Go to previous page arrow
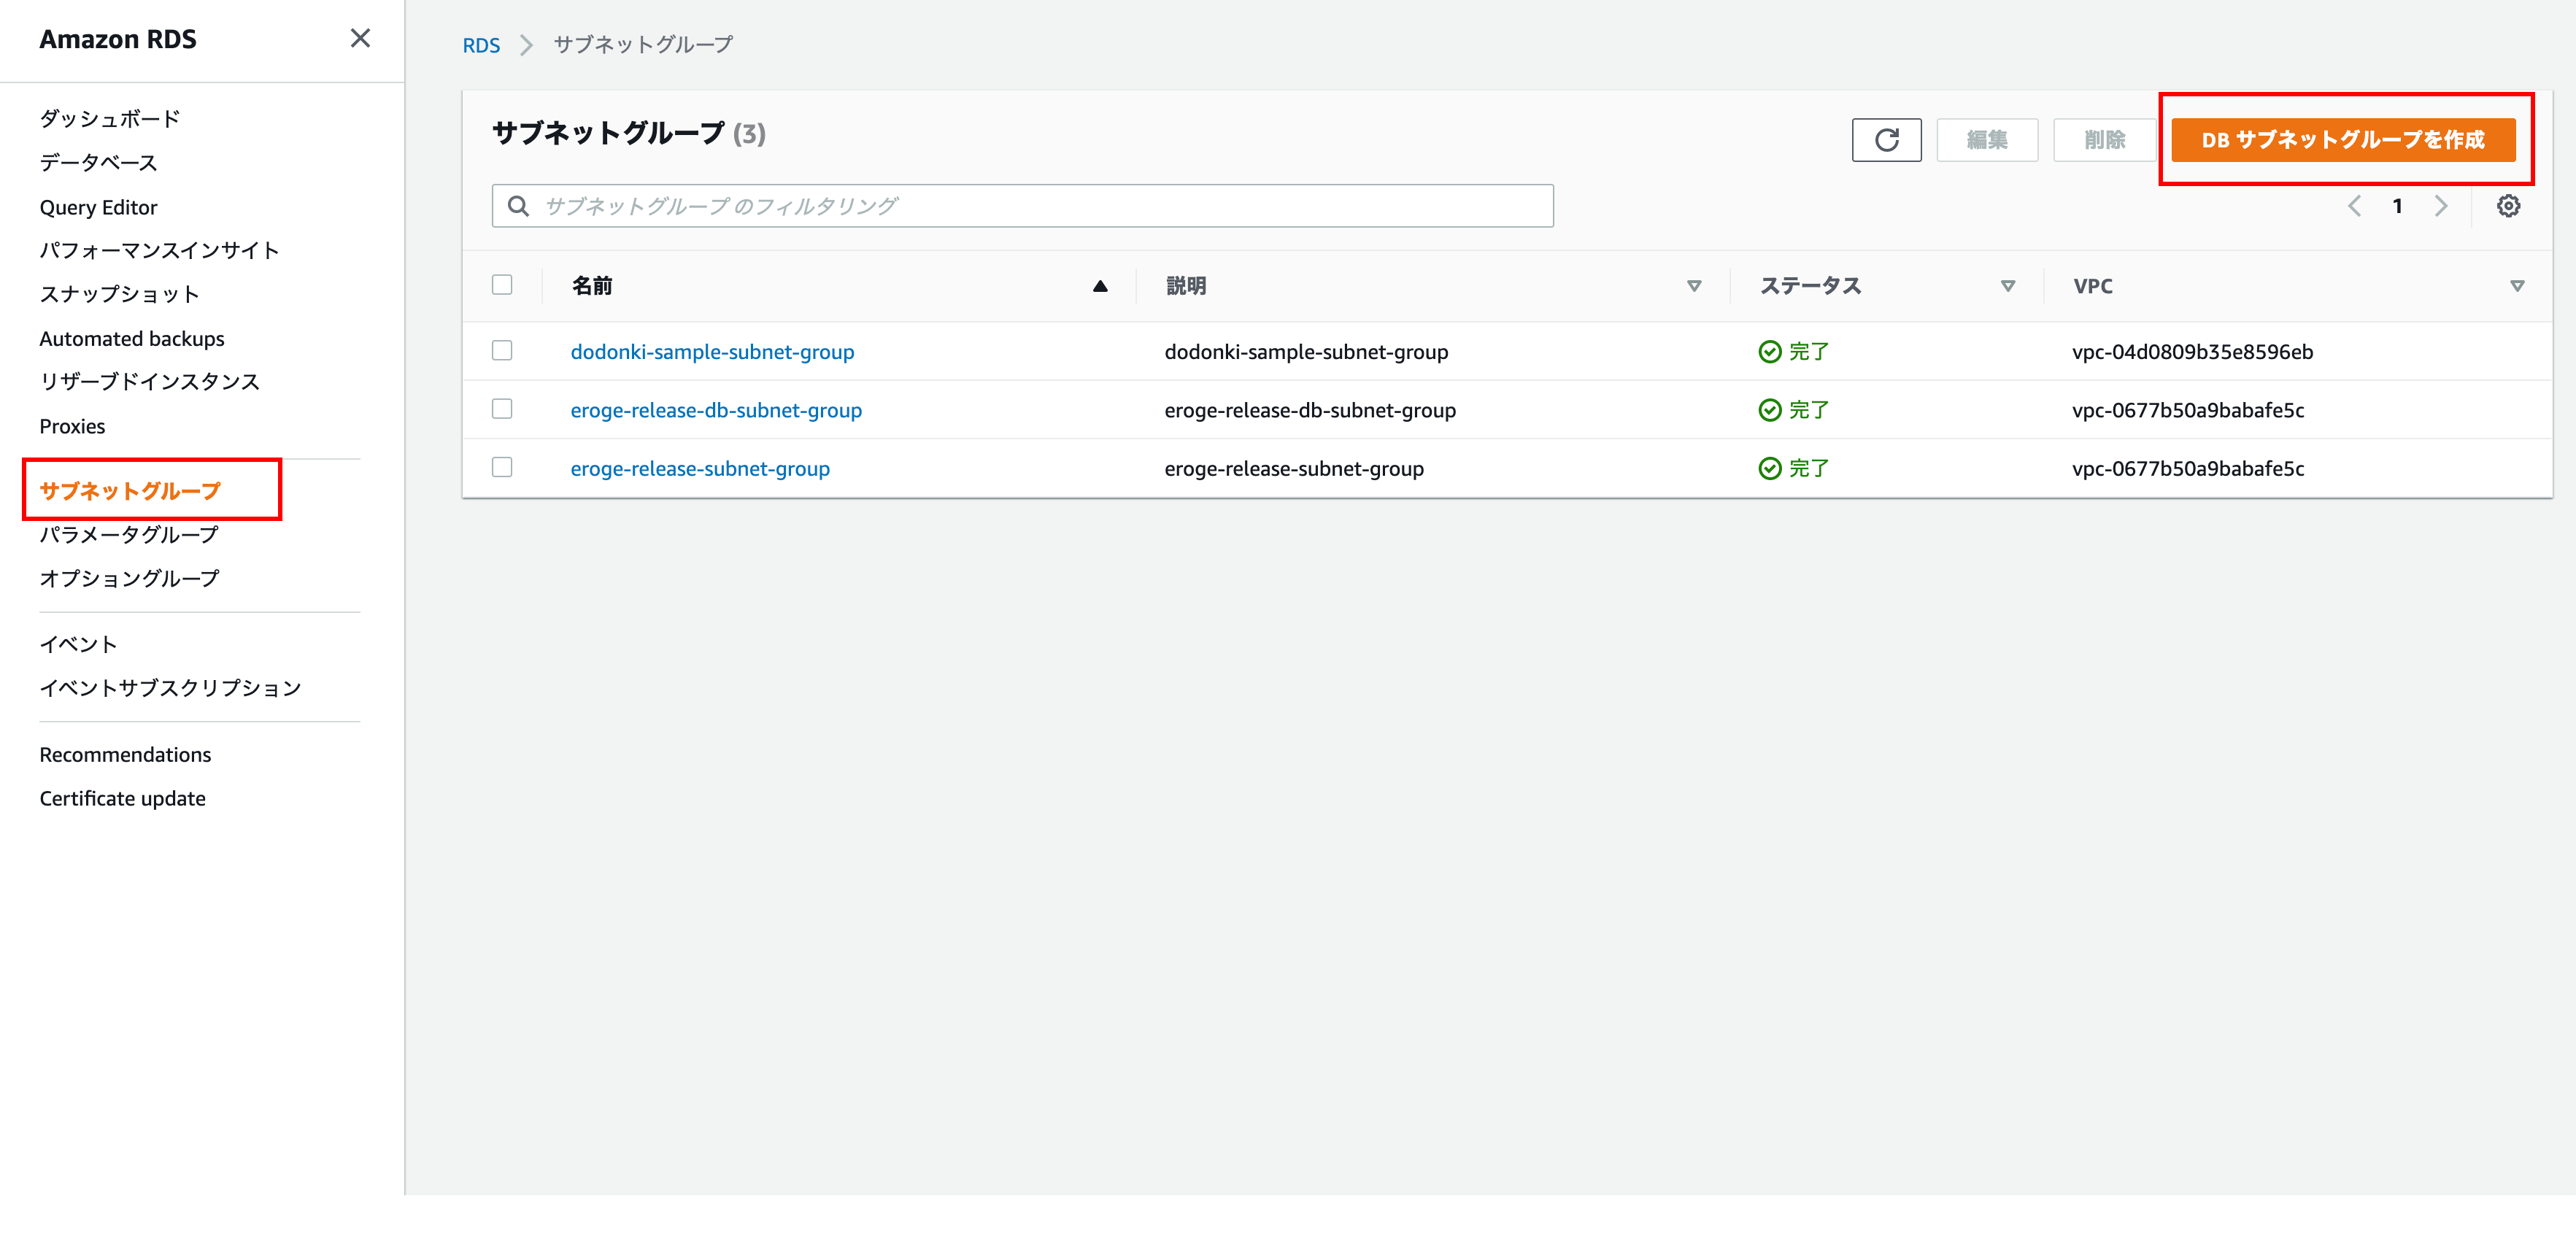Image resolution: width=2576 pixels, height=1239 pixels. pos(2355,206)
